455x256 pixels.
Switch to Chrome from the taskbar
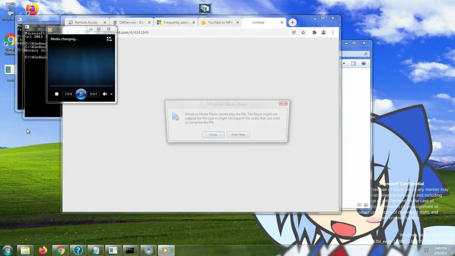click(x=60, y=250)
